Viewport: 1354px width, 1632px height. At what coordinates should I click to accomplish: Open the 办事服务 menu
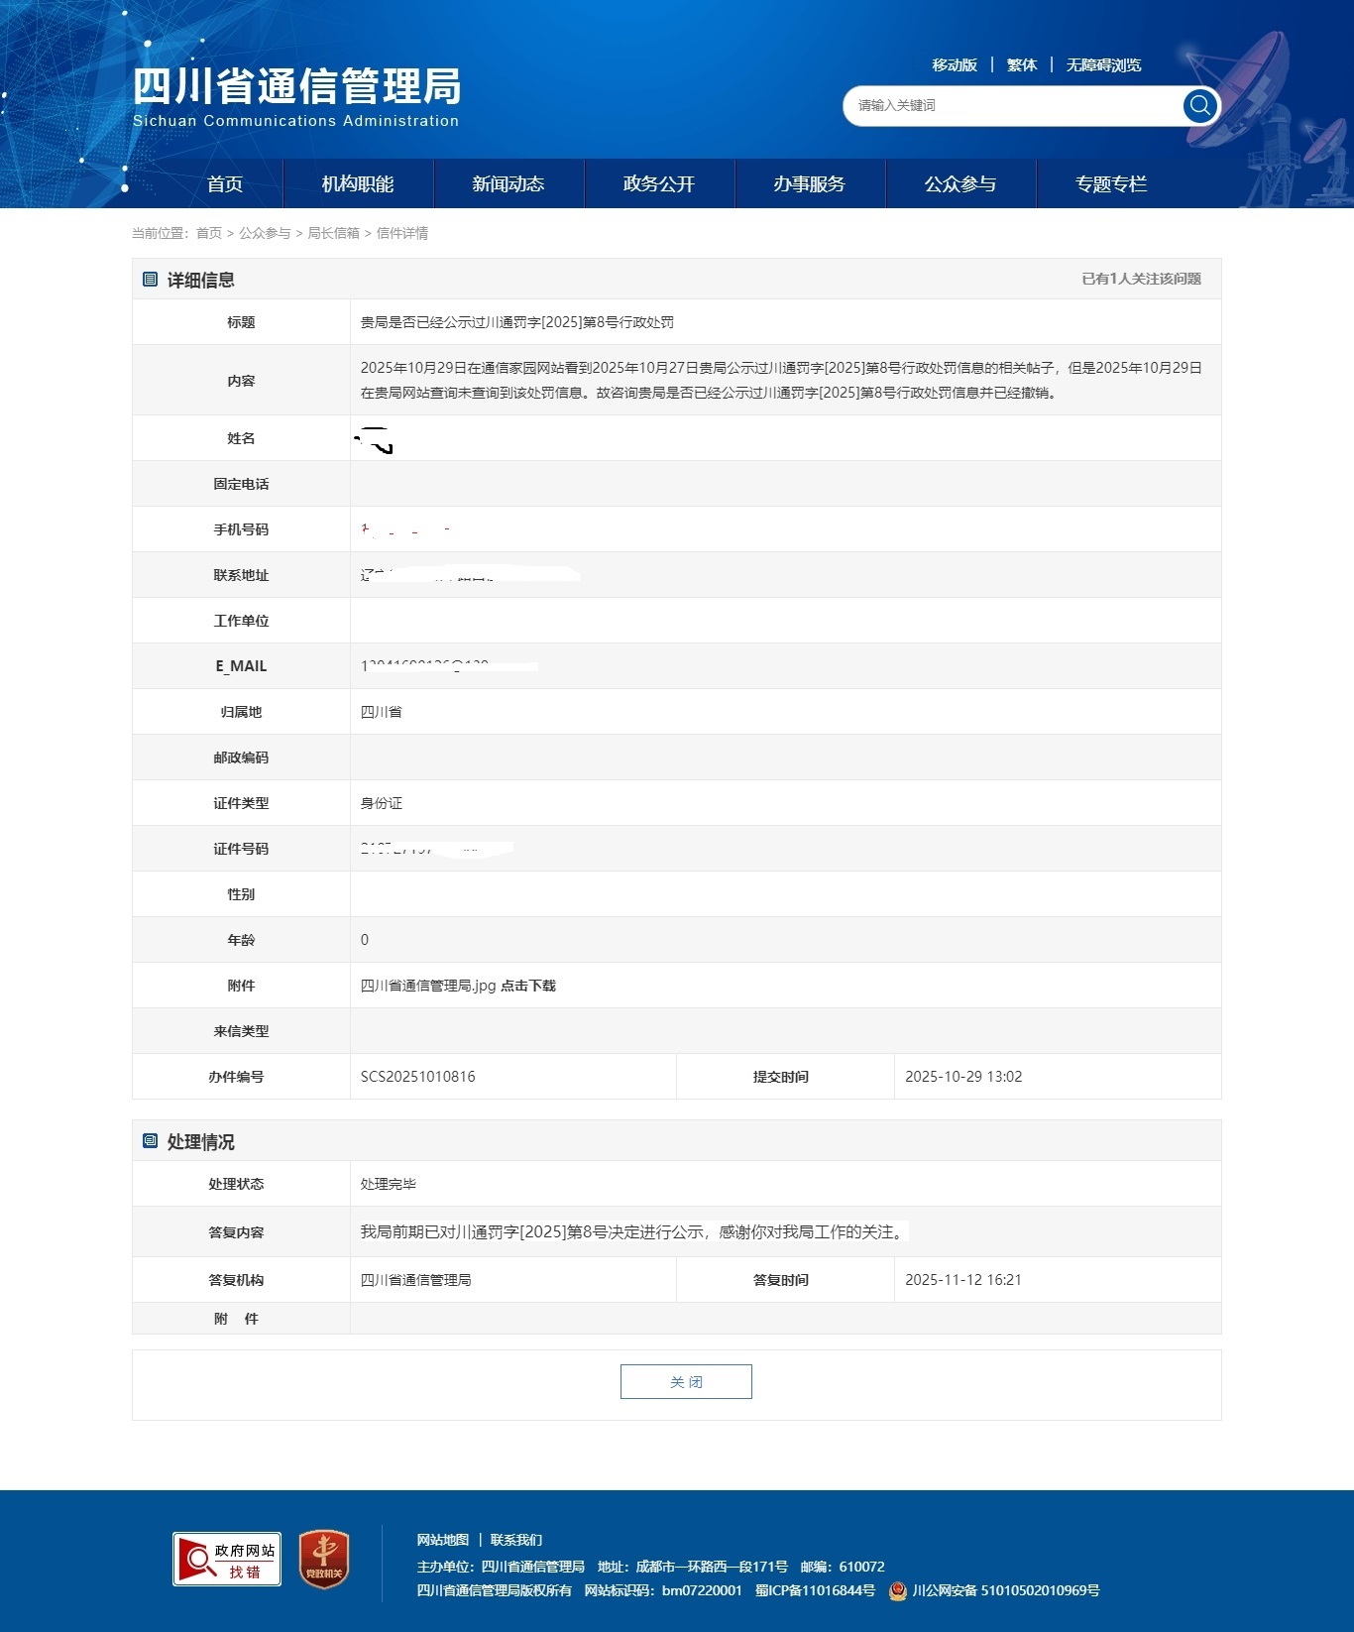[x=810, y=184]
